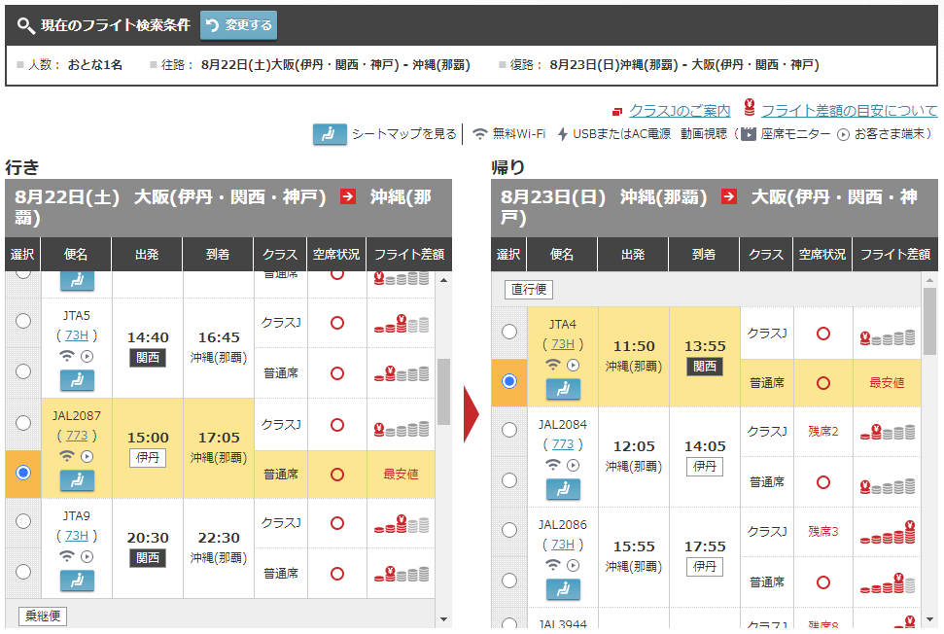The image size is (944, 634).
Task: Click the return flight list scrollbar thumb
Action: coord(930,321)
